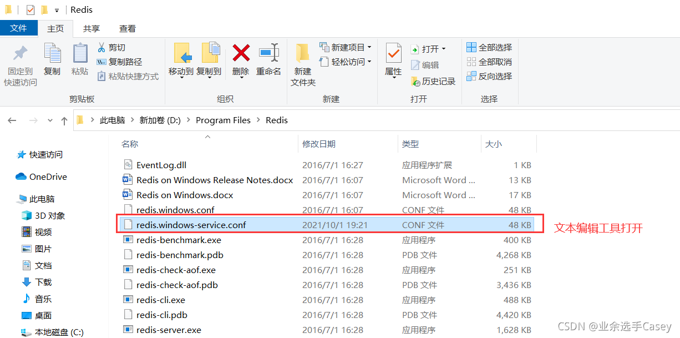The height and width of the screenshot is (338, 680).
Task: Click Select all (全部选择)
Action: click(489, 47)
